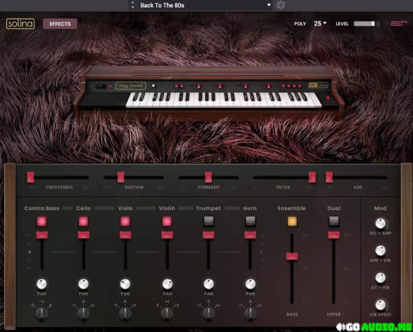Open the settings gear next to the preset name

(281, 5)
